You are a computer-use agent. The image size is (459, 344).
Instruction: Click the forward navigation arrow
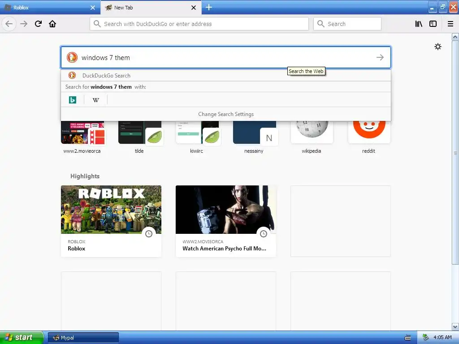(x=24, y=24)
